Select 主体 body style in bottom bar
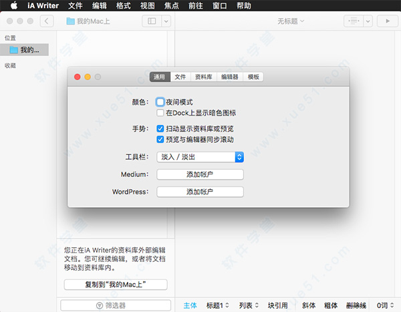 (190, 305)
